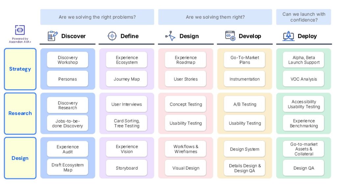Select Card Sorting, Tree Testing card
This screenshot has height=189, width=337.
127,123
